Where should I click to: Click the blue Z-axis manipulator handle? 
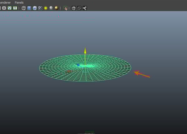point(78,65)
